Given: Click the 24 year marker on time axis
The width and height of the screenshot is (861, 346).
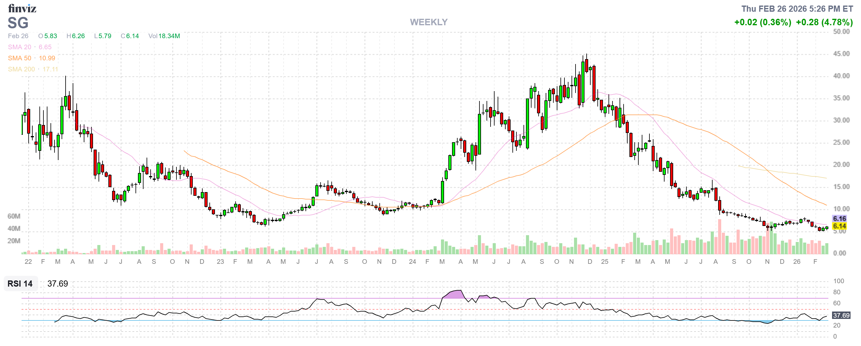Looking at the screenshot, I should (x=412, y=262).
